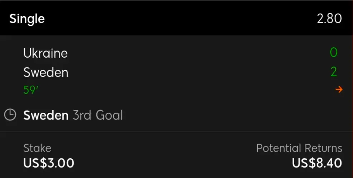
Task: Edit the US$3.00 stake amount
Action: (49, 163)
